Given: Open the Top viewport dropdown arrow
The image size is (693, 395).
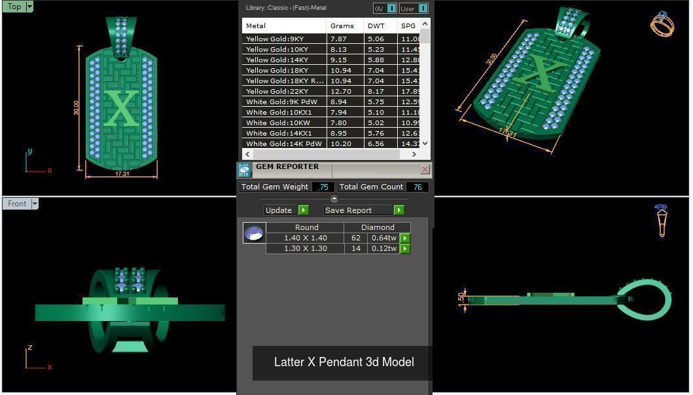Looking at the screenshot, I should [x=29, y=6].
